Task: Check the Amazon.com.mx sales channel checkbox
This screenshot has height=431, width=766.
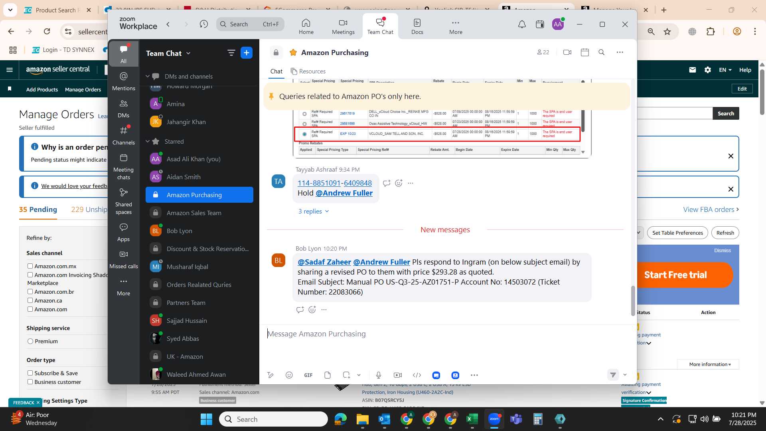Action: pyautogui.click(x=30, y=266)
